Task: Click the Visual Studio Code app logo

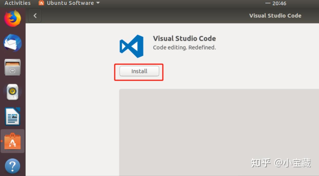Action: tap(132, 47)
